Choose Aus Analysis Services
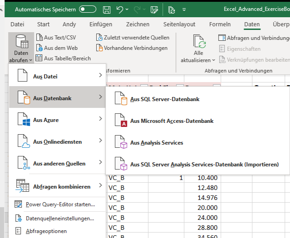 [x=197, y=143]
